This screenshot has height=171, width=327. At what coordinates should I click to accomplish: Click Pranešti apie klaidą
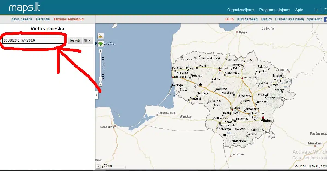click(x=289, y=19)
